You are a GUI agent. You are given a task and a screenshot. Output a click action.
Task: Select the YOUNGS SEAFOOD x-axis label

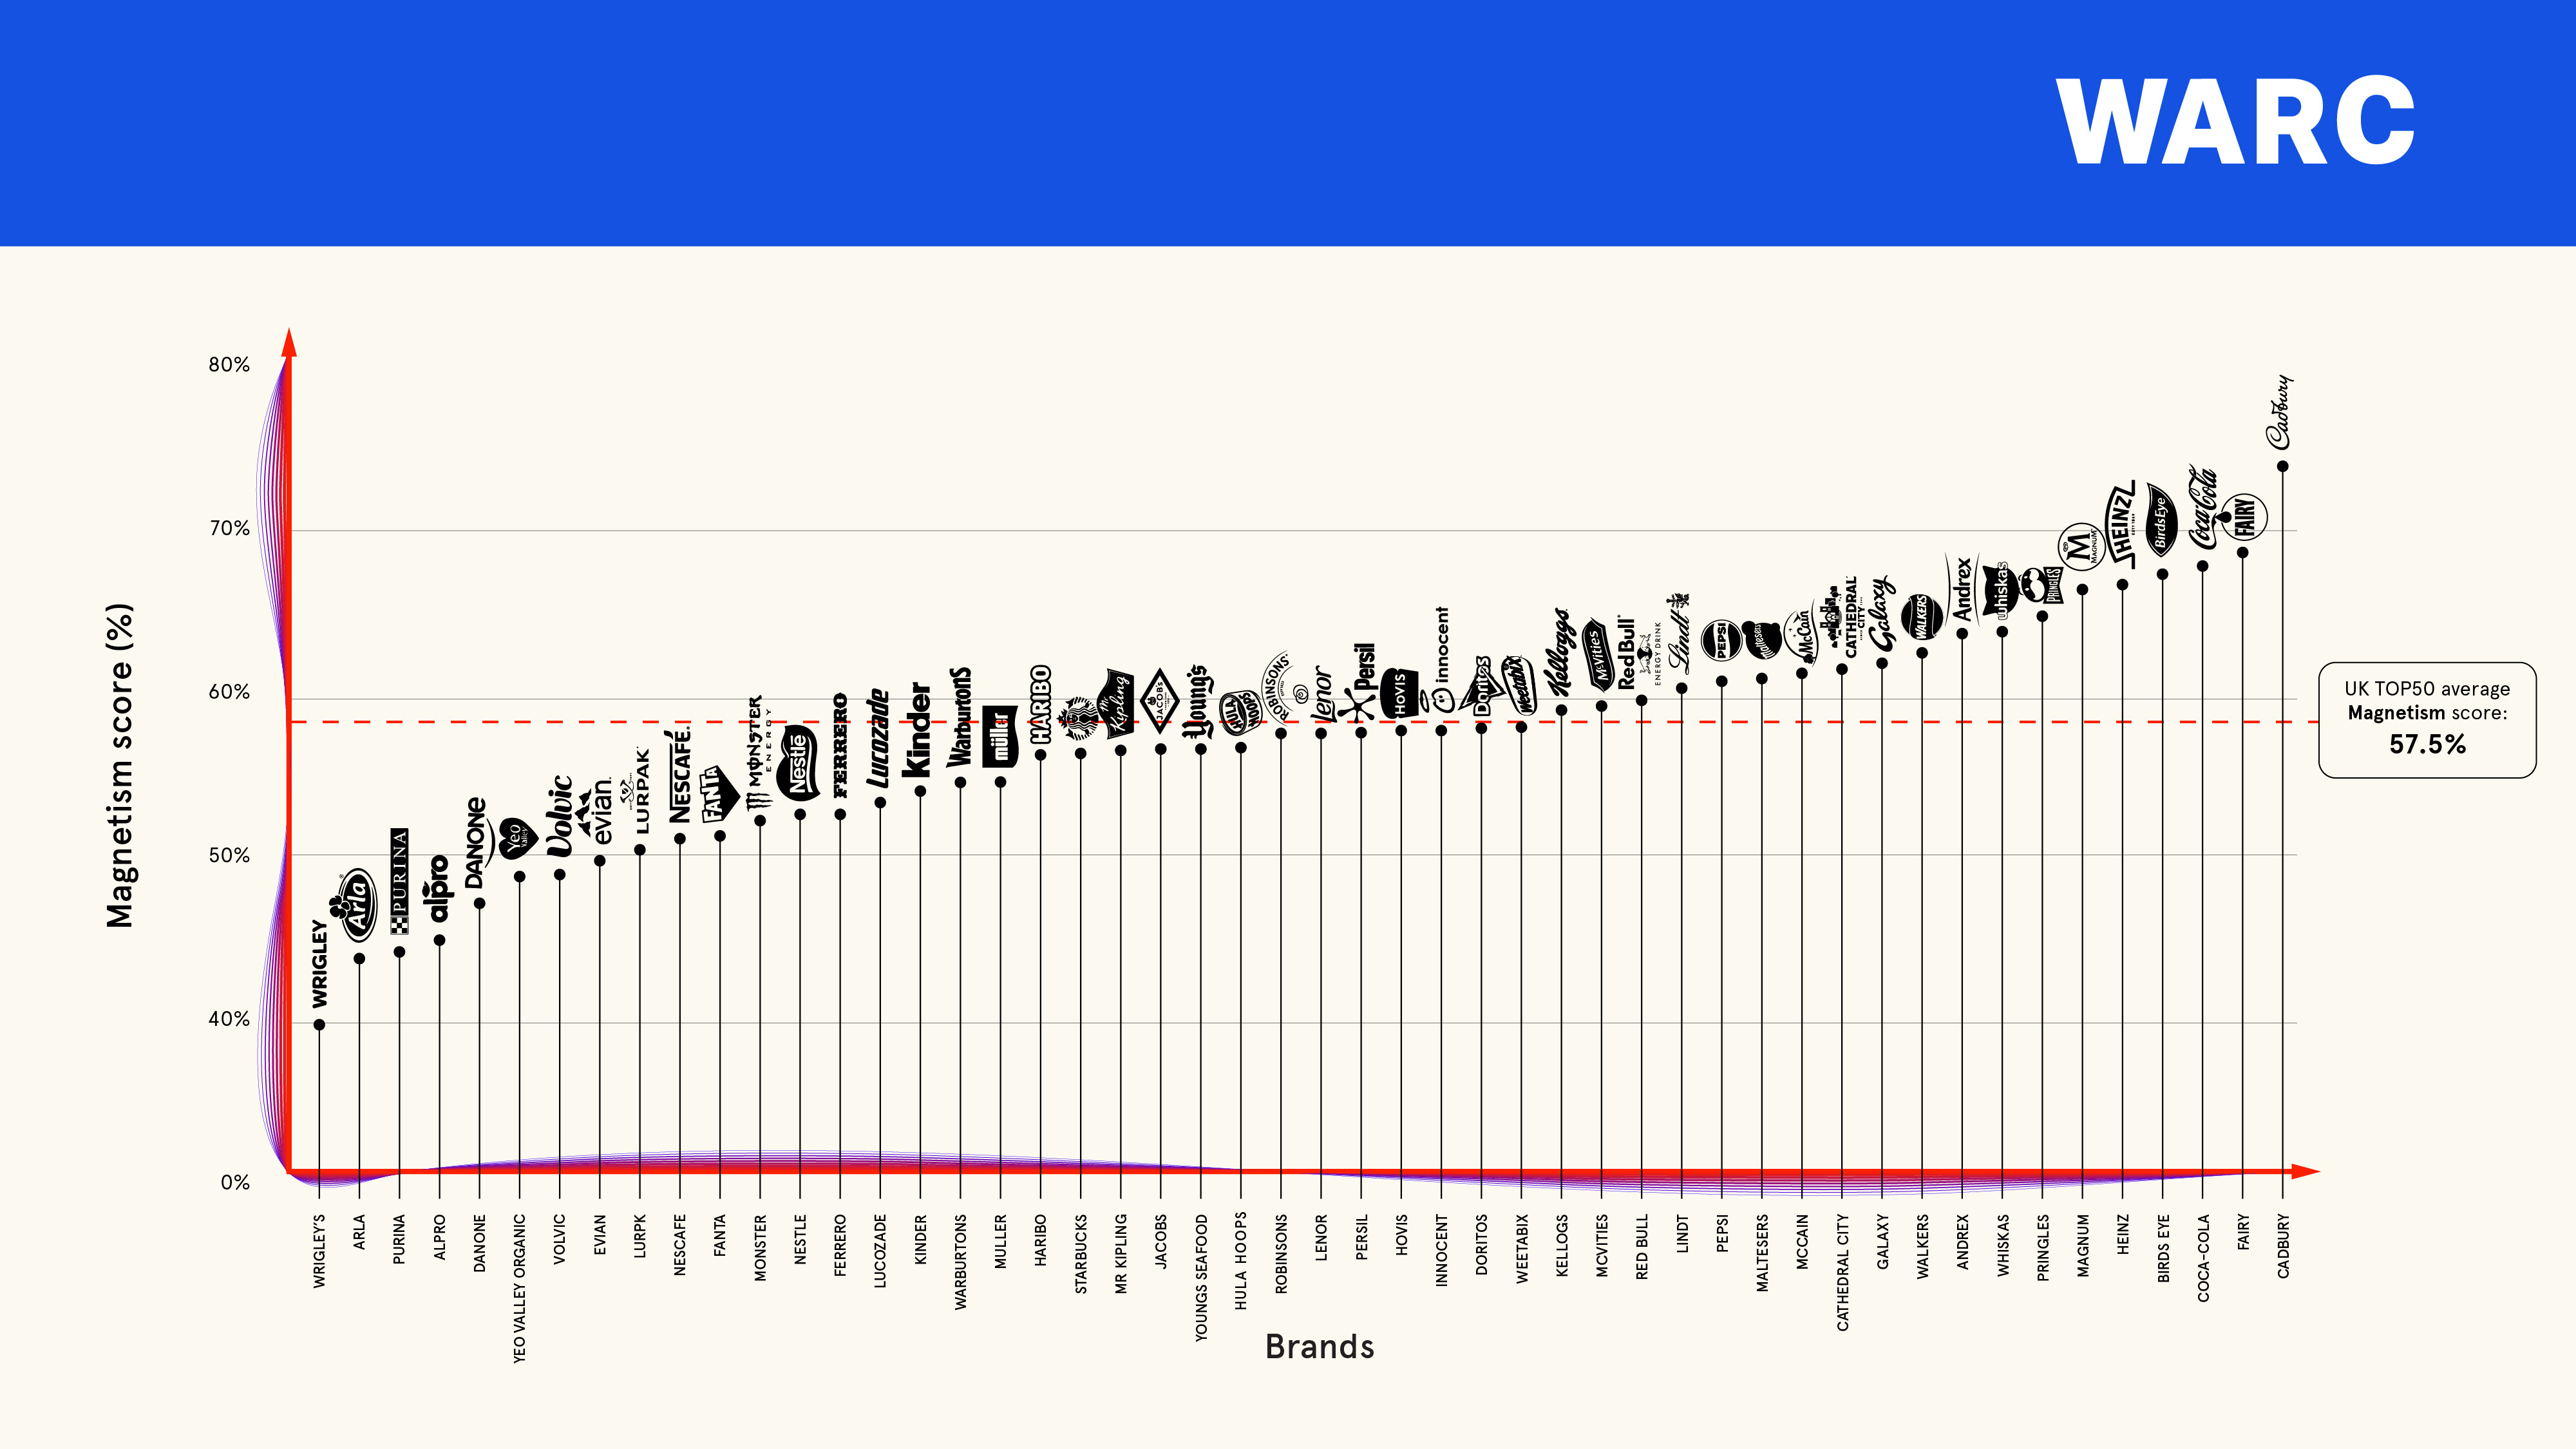coord(1201,1278)
